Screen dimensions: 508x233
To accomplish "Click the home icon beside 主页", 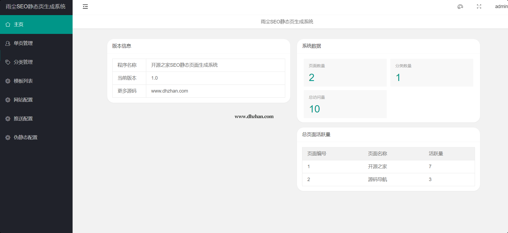I will (x=8, y=24).
